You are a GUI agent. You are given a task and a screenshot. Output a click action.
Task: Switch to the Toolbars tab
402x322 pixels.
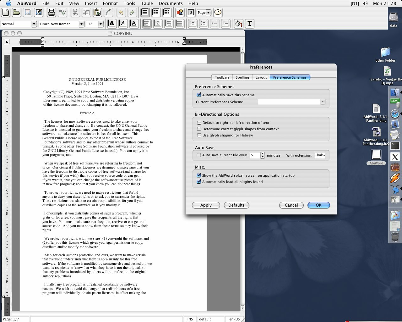click(x=222, y=77)
